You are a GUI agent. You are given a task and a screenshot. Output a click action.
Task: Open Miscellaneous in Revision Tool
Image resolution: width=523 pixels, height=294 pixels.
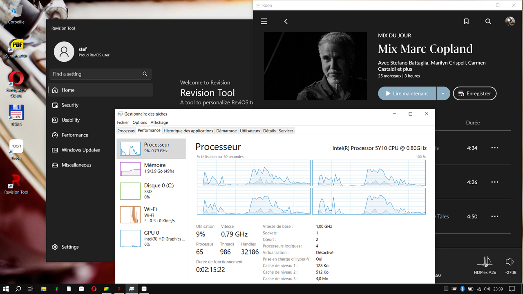coord(101,165)
